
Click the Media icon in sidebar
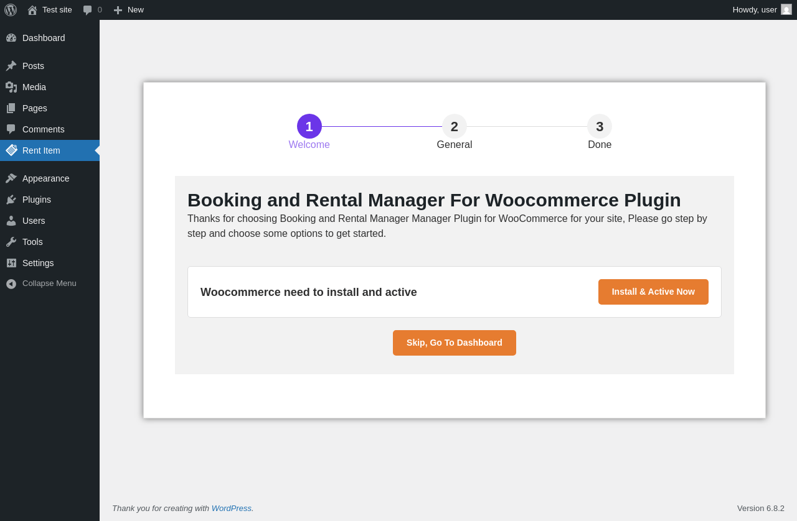click(x=11, y=87)
